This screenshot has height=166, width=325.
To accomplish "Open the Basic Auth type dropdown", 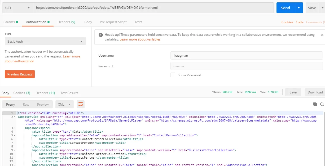I will 45,42.
